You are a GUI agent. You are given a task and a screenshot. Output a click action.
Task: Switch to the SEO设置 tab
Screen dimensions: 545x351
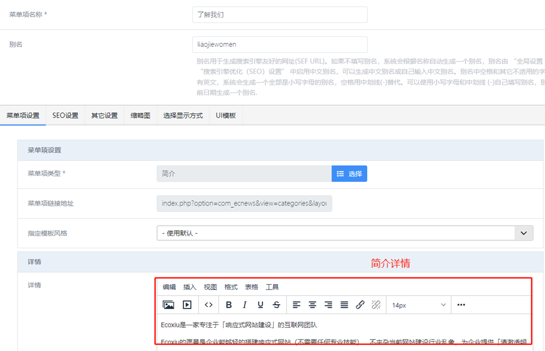coord(65,115)
